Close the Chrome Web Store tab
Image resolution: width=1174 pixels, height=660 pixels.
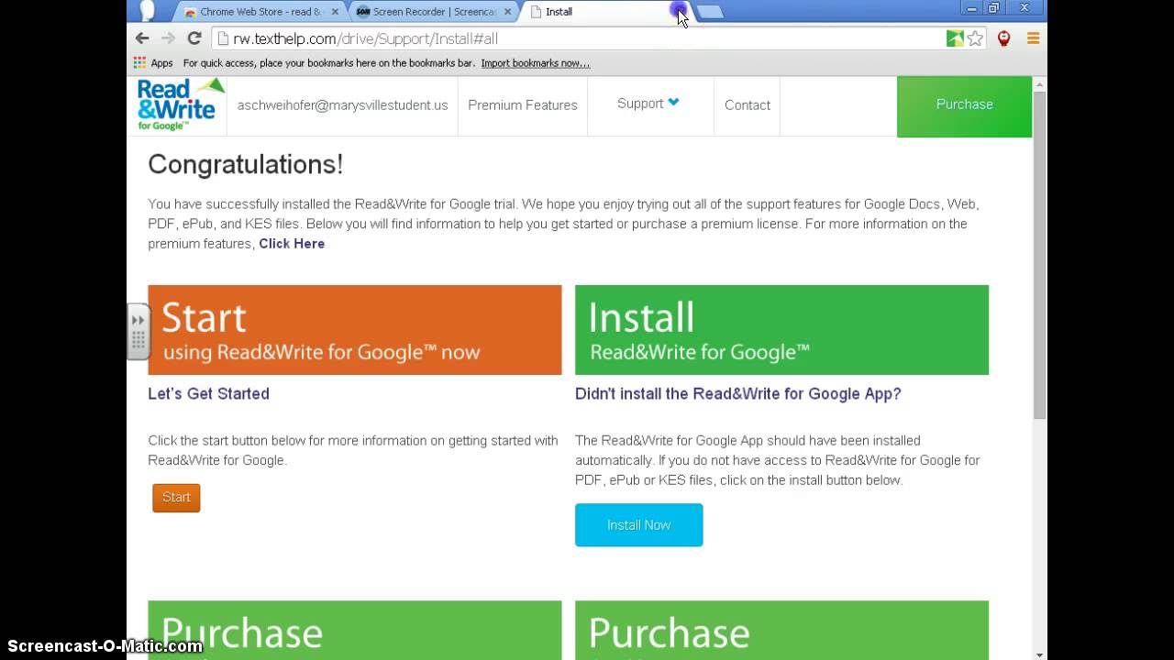pyautogui.click(x=335, y=12)
